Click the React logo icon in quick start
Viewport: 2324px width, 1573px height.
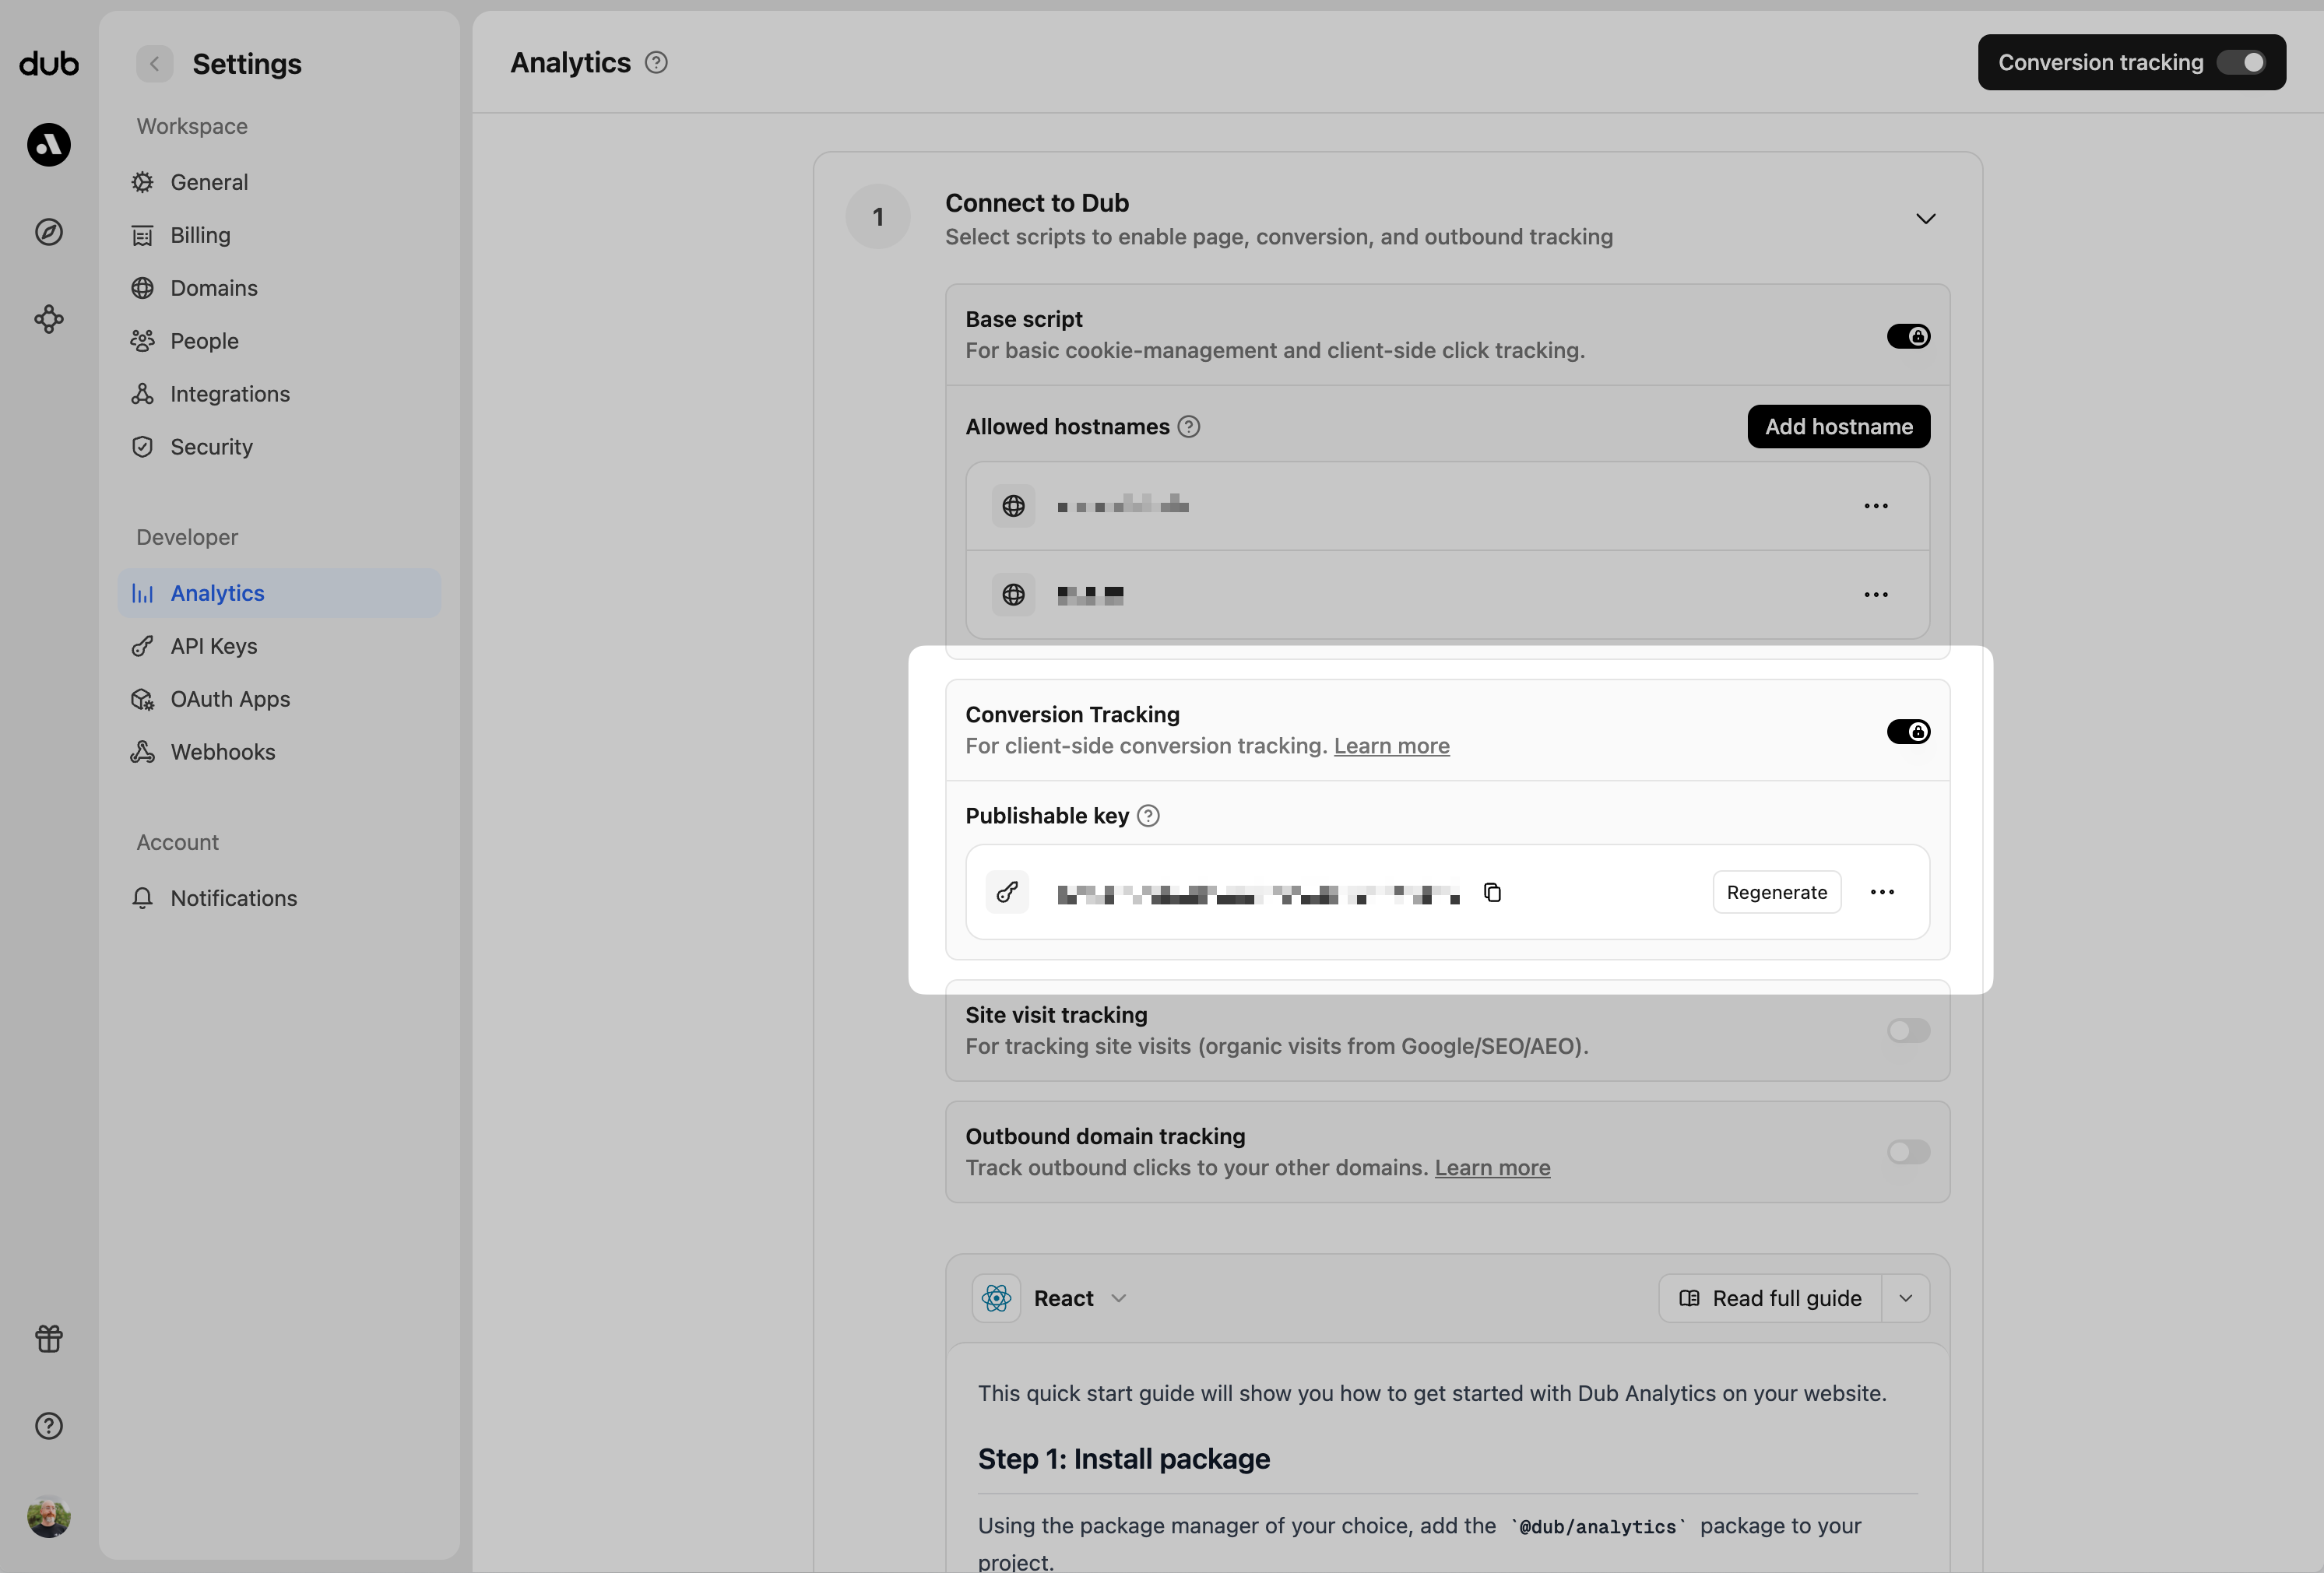(996, 1297)
